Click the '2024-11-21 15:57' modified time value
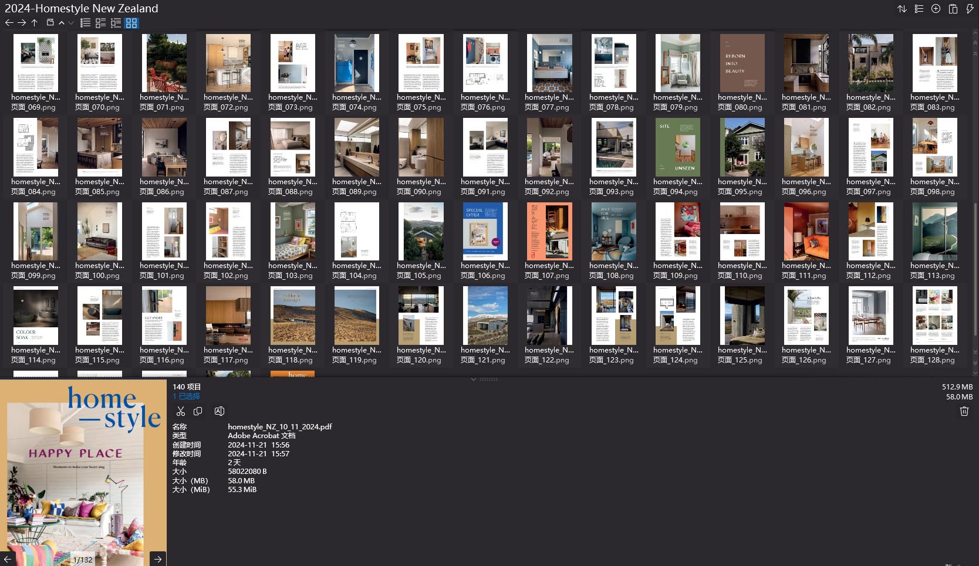Screen dimensions: 979x566 [x=258, y=454]
